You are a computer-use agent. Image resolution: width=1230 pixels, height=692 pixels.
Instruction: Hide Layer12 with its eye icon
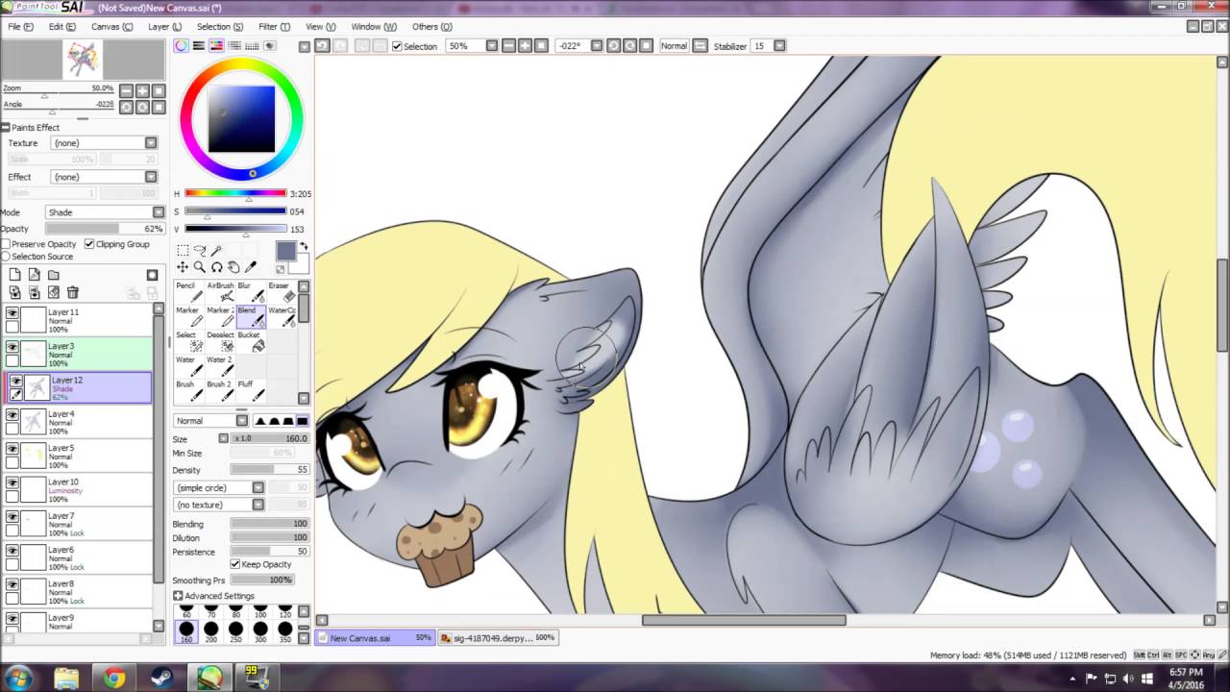pos(15,381)
